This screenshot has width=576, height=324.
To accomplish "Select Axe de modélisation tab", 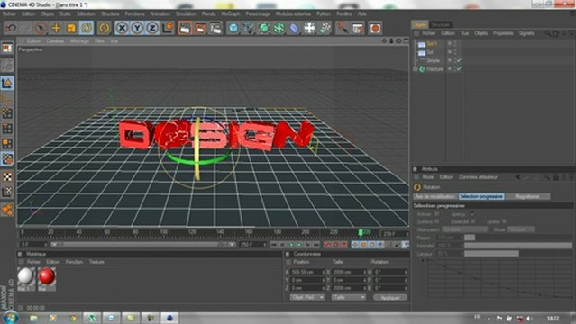I will point(435,197).
